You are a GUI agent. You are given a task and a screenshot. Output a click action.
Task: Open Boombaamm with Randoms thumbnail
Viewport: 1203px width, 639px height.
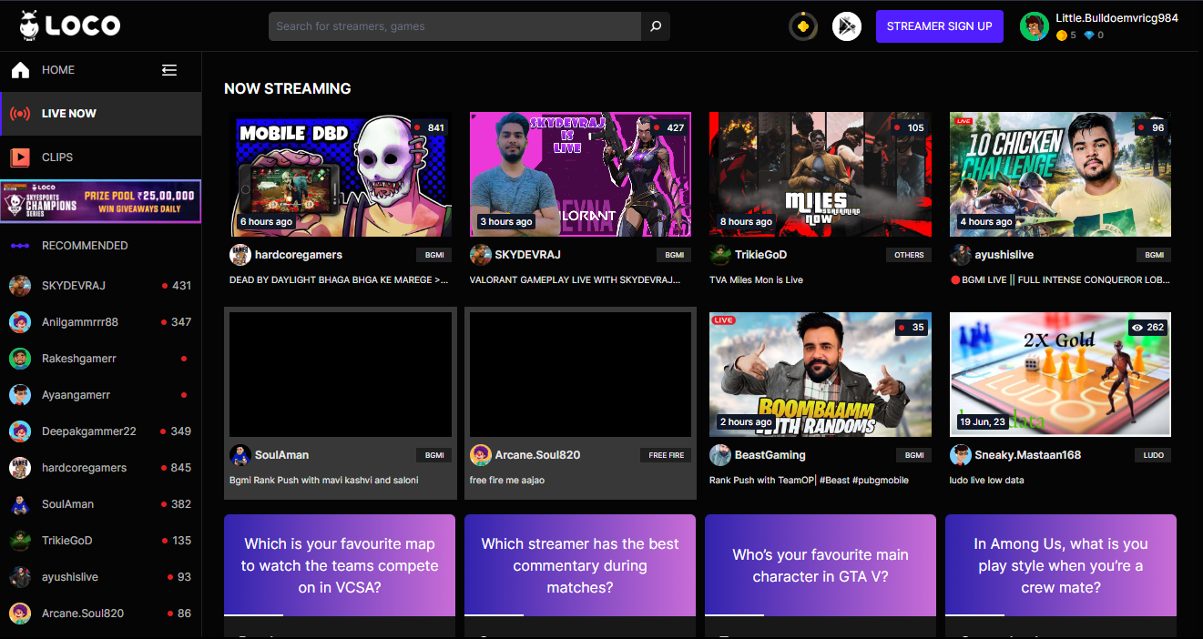(821, 375)
